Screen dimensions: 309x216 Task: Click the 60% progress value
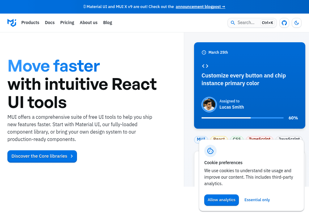(293, 118)
